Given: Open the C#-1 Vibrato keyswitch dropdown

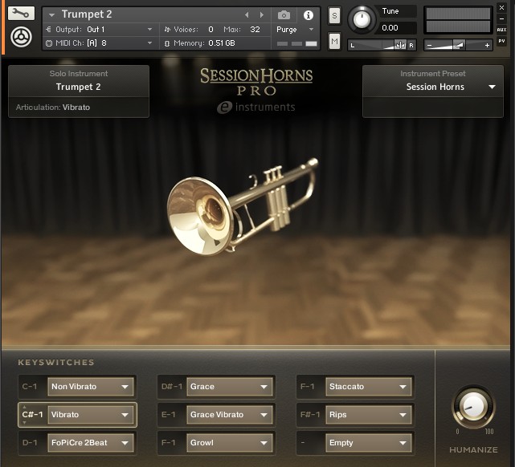Looking at the screenshot, I should [91, 415].
